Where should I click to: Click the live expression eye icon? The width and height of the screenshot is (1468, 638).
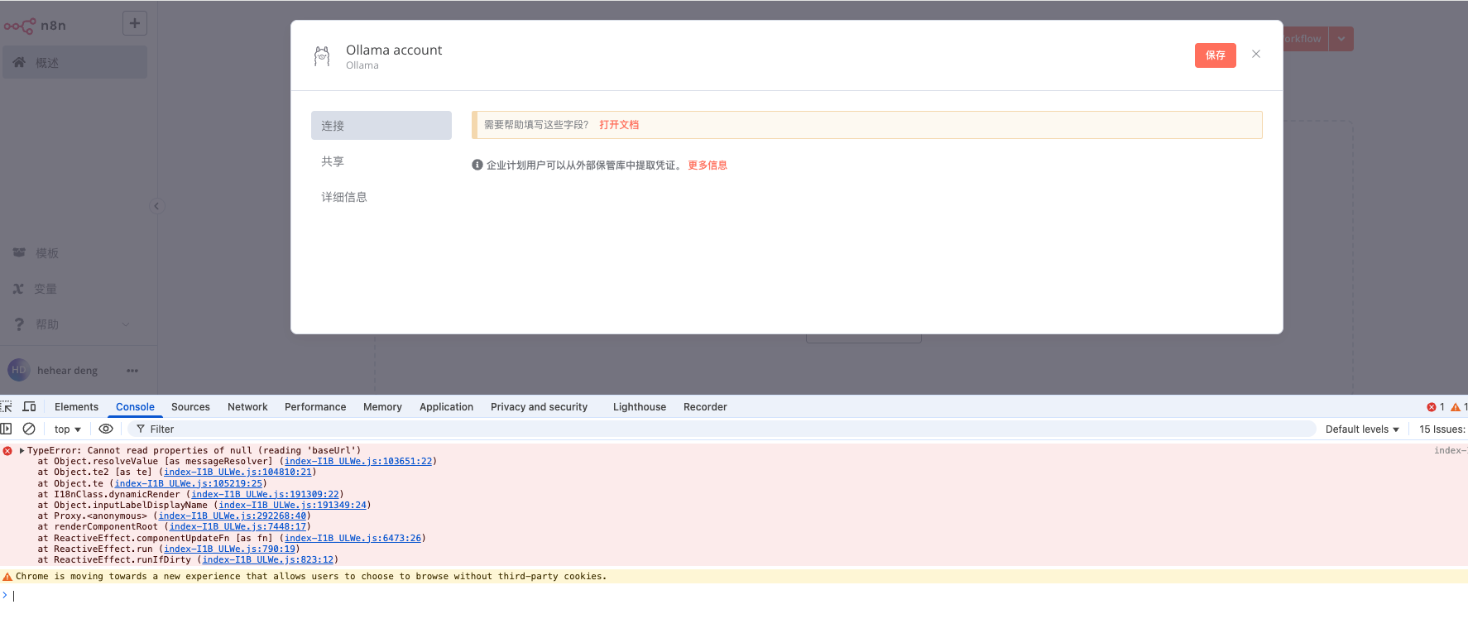(106, 429)
